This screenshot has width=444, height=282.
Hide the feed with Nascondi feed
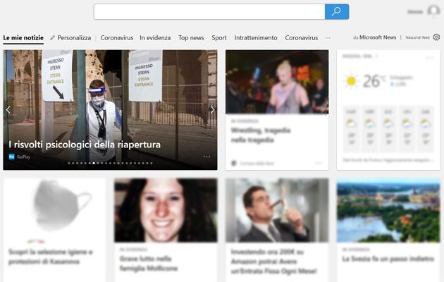coord(417,37)
